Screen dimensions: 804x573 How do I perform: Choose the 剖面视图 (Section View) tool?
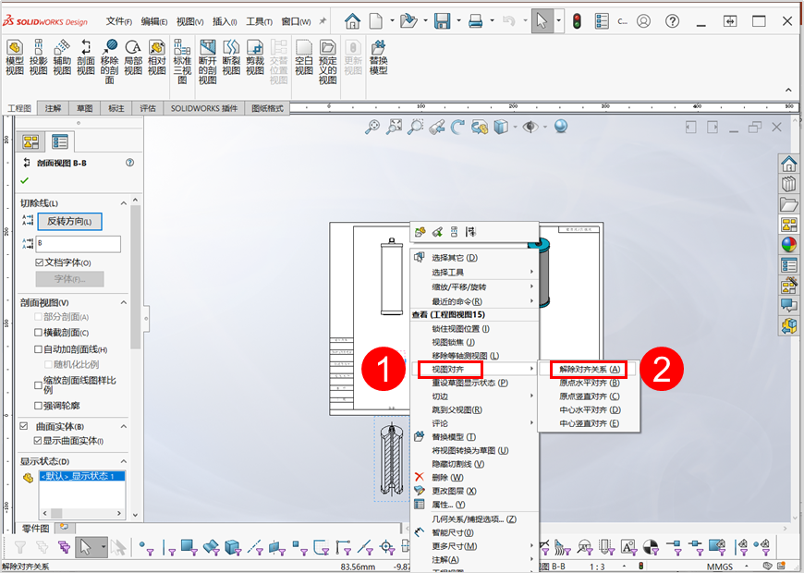pos(86,57)
